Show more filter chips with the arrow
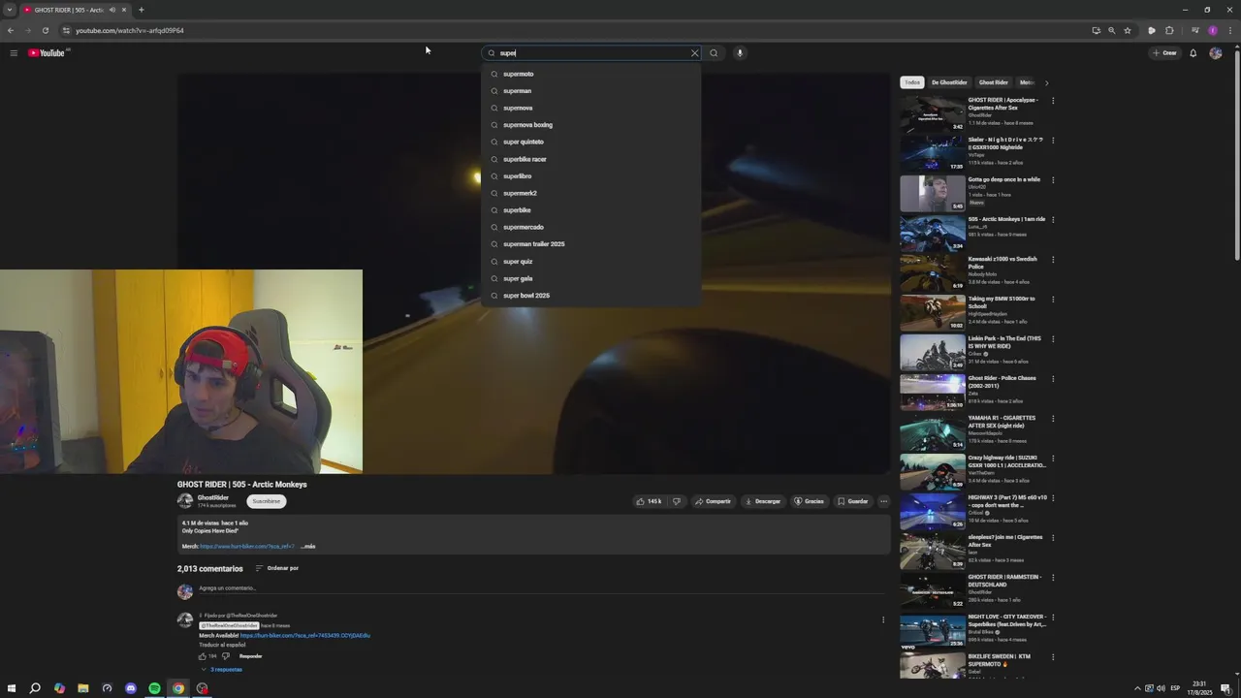1241x698 pixels. coord(1046,82)
